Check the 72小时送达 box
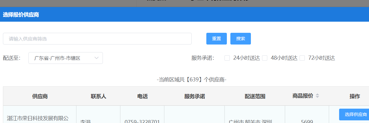The width and height of the screenshot is (369, 123). pos(302,58)
